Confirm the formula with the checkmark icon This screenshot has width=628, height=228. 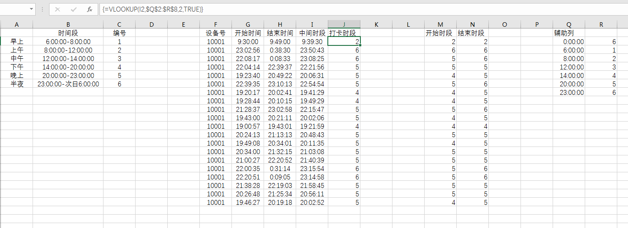click(74, 9)
